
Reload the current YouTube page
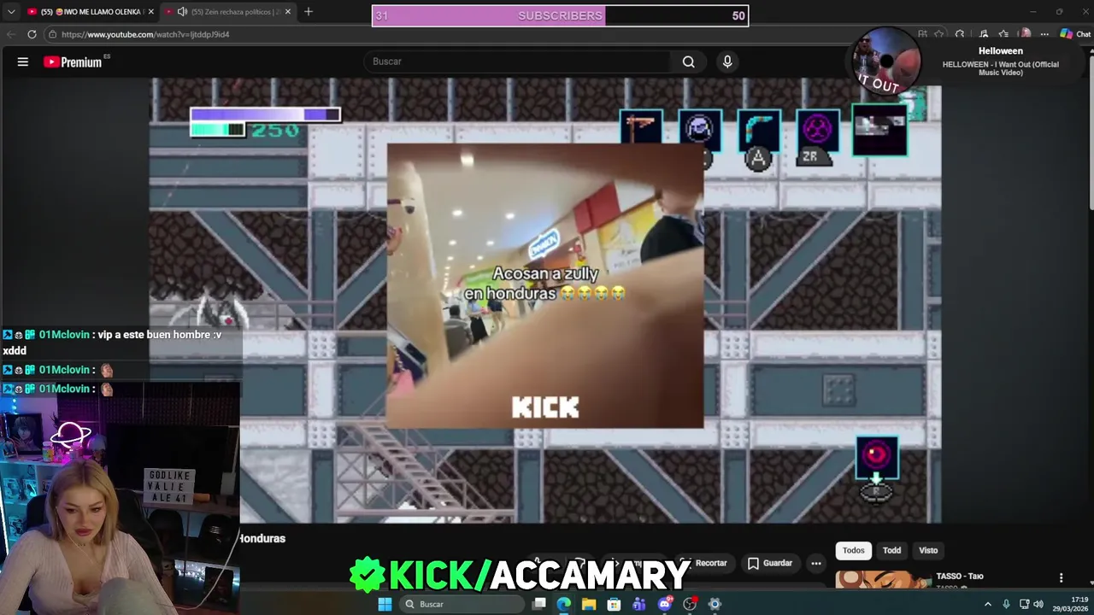(32, 34)
